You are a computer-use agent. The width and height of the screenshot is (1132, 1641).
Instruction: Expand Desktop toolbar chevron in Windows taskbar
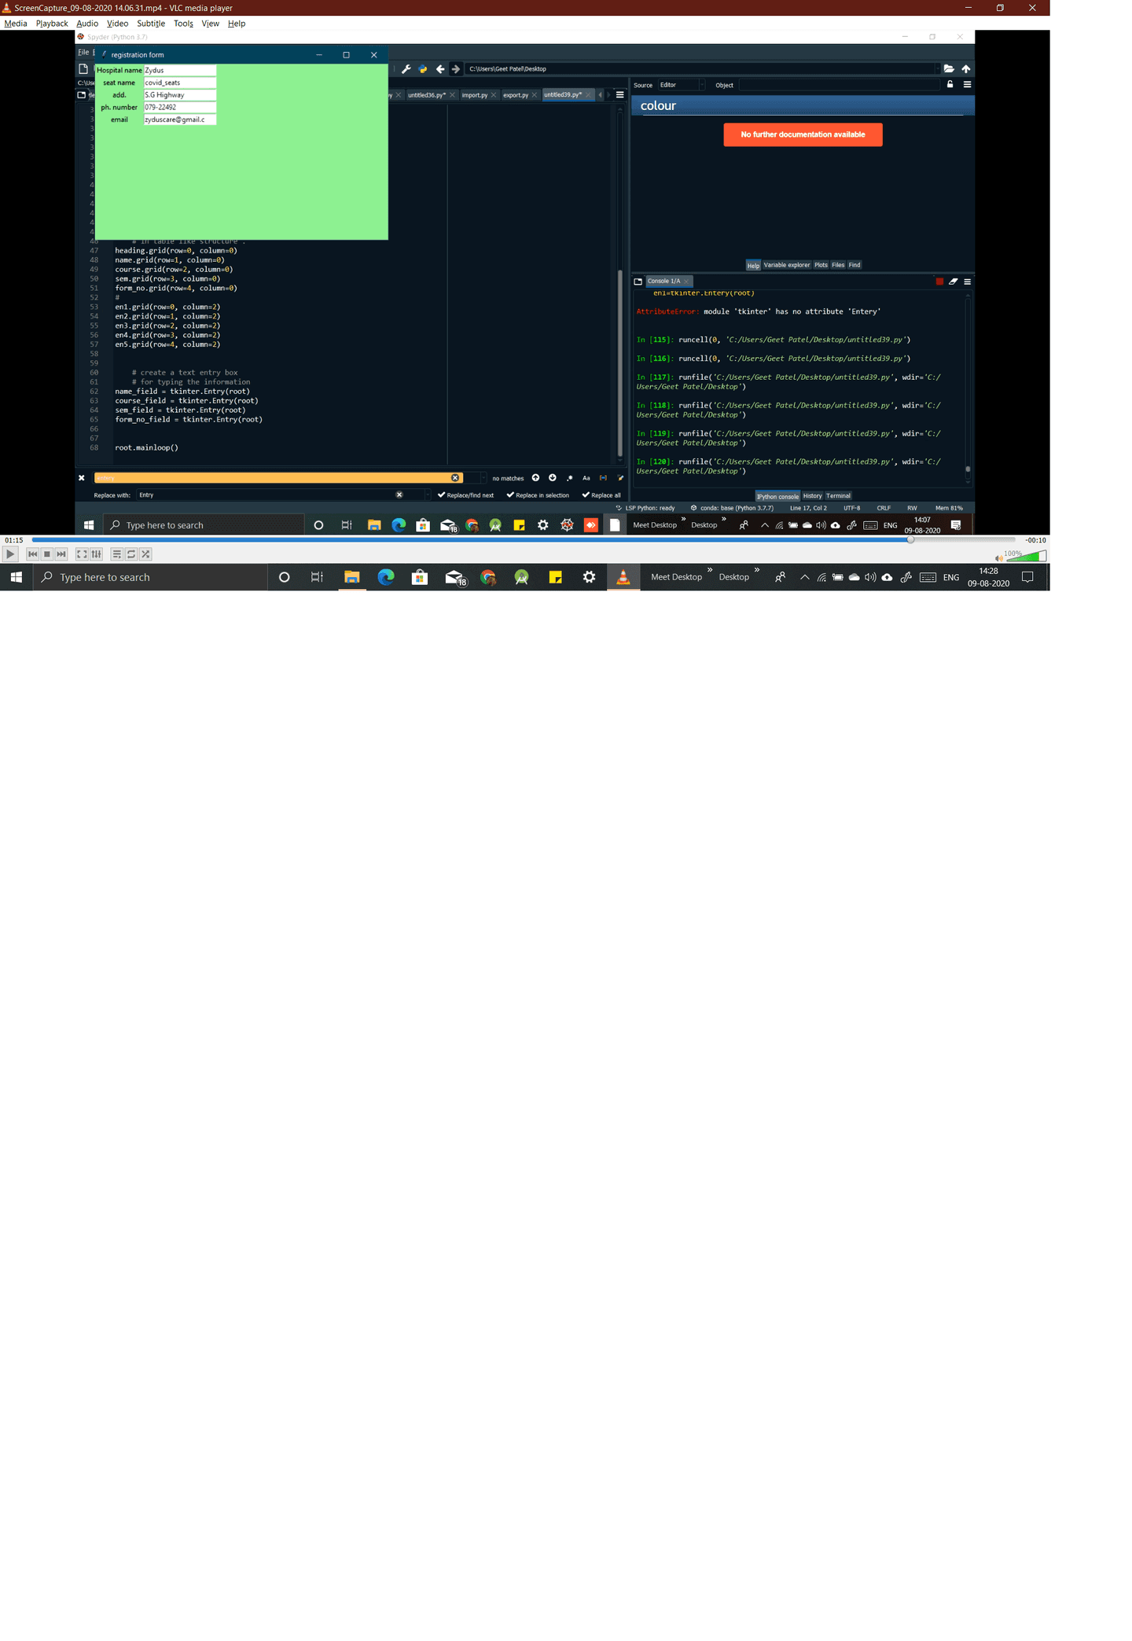pyautogui.click(x=757, y=569)
